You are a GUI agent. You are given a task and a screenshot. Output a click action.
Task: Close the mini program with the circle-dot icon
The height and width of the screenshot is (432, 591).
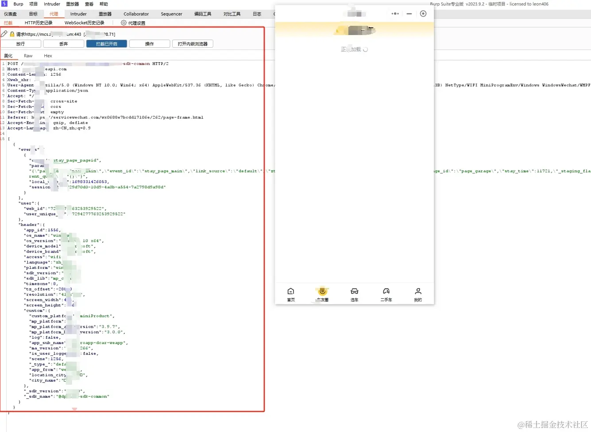[423, 14]
